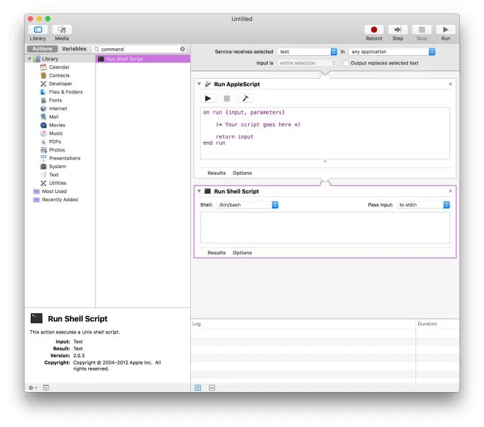Click the actions search field

click(x=139, y=49)
